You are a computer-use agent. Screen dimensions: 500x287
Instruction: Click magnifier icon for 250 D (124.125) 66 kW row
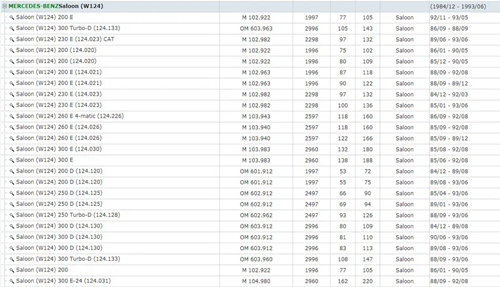pyautogui.click(x=12, y=194)
